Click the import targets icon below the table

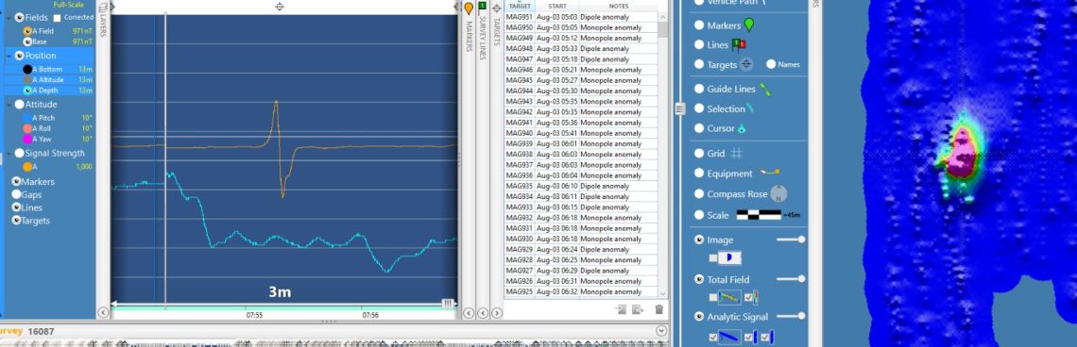point(621,309)
